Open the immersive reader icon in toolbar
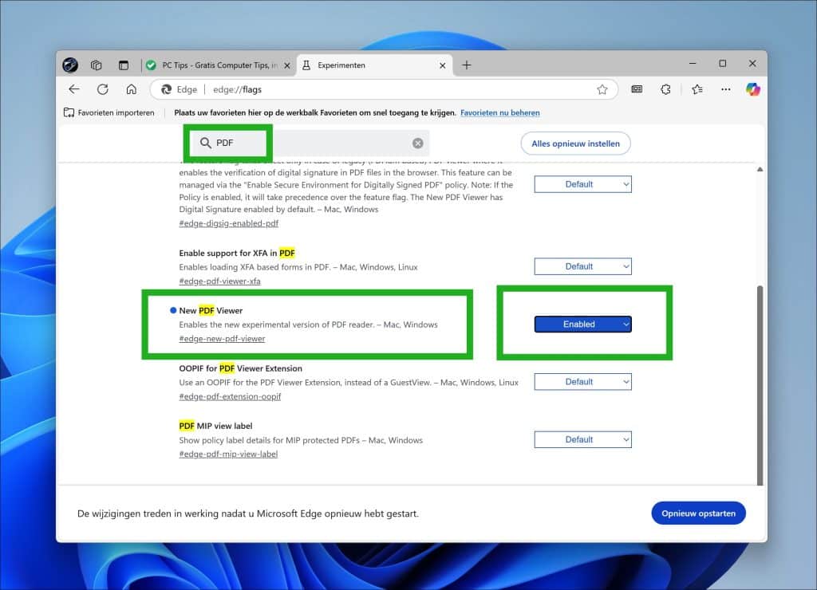 pyautogui.click(x=637, y=89)
